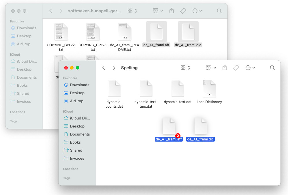288x195 pixels.
Task: Open group-by options in Spelling window
Action: coord(211,68)
